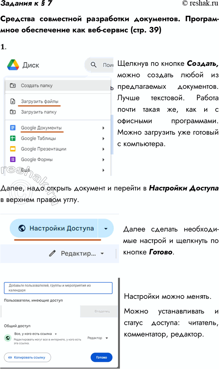This screenshot has height=369, width=219.
Task: Click the pencil edit icon
Action: click(52, 253)
